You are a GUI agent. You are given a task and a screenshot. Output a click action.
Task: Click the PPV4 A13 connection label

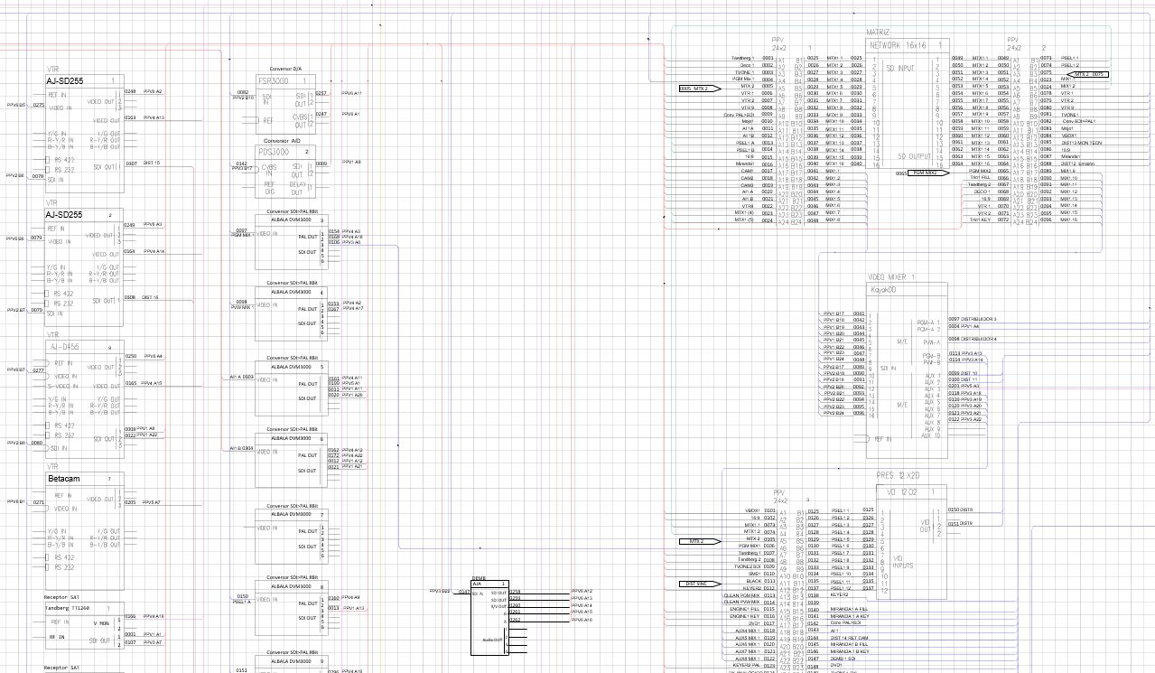tap(154, 117)
